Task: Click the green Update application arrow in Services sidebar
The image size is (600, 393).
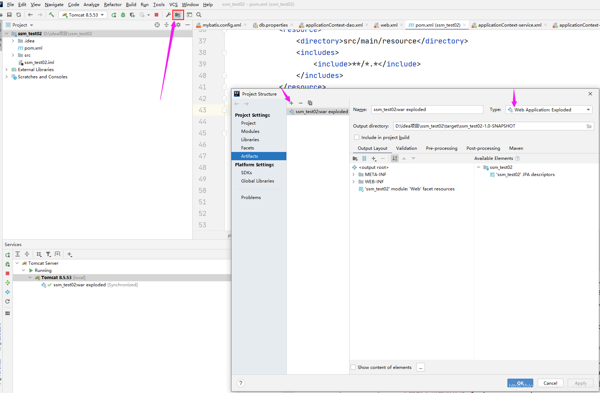Action: click(8, 283)
